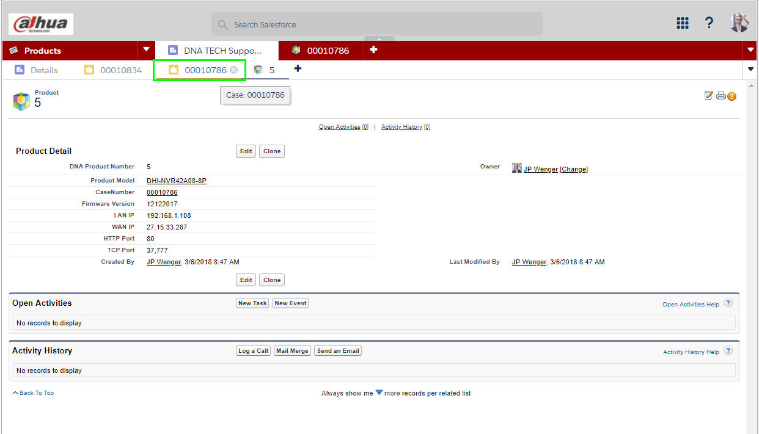Add a new primary tab
759x434 pixels.
tap(373, 49)
